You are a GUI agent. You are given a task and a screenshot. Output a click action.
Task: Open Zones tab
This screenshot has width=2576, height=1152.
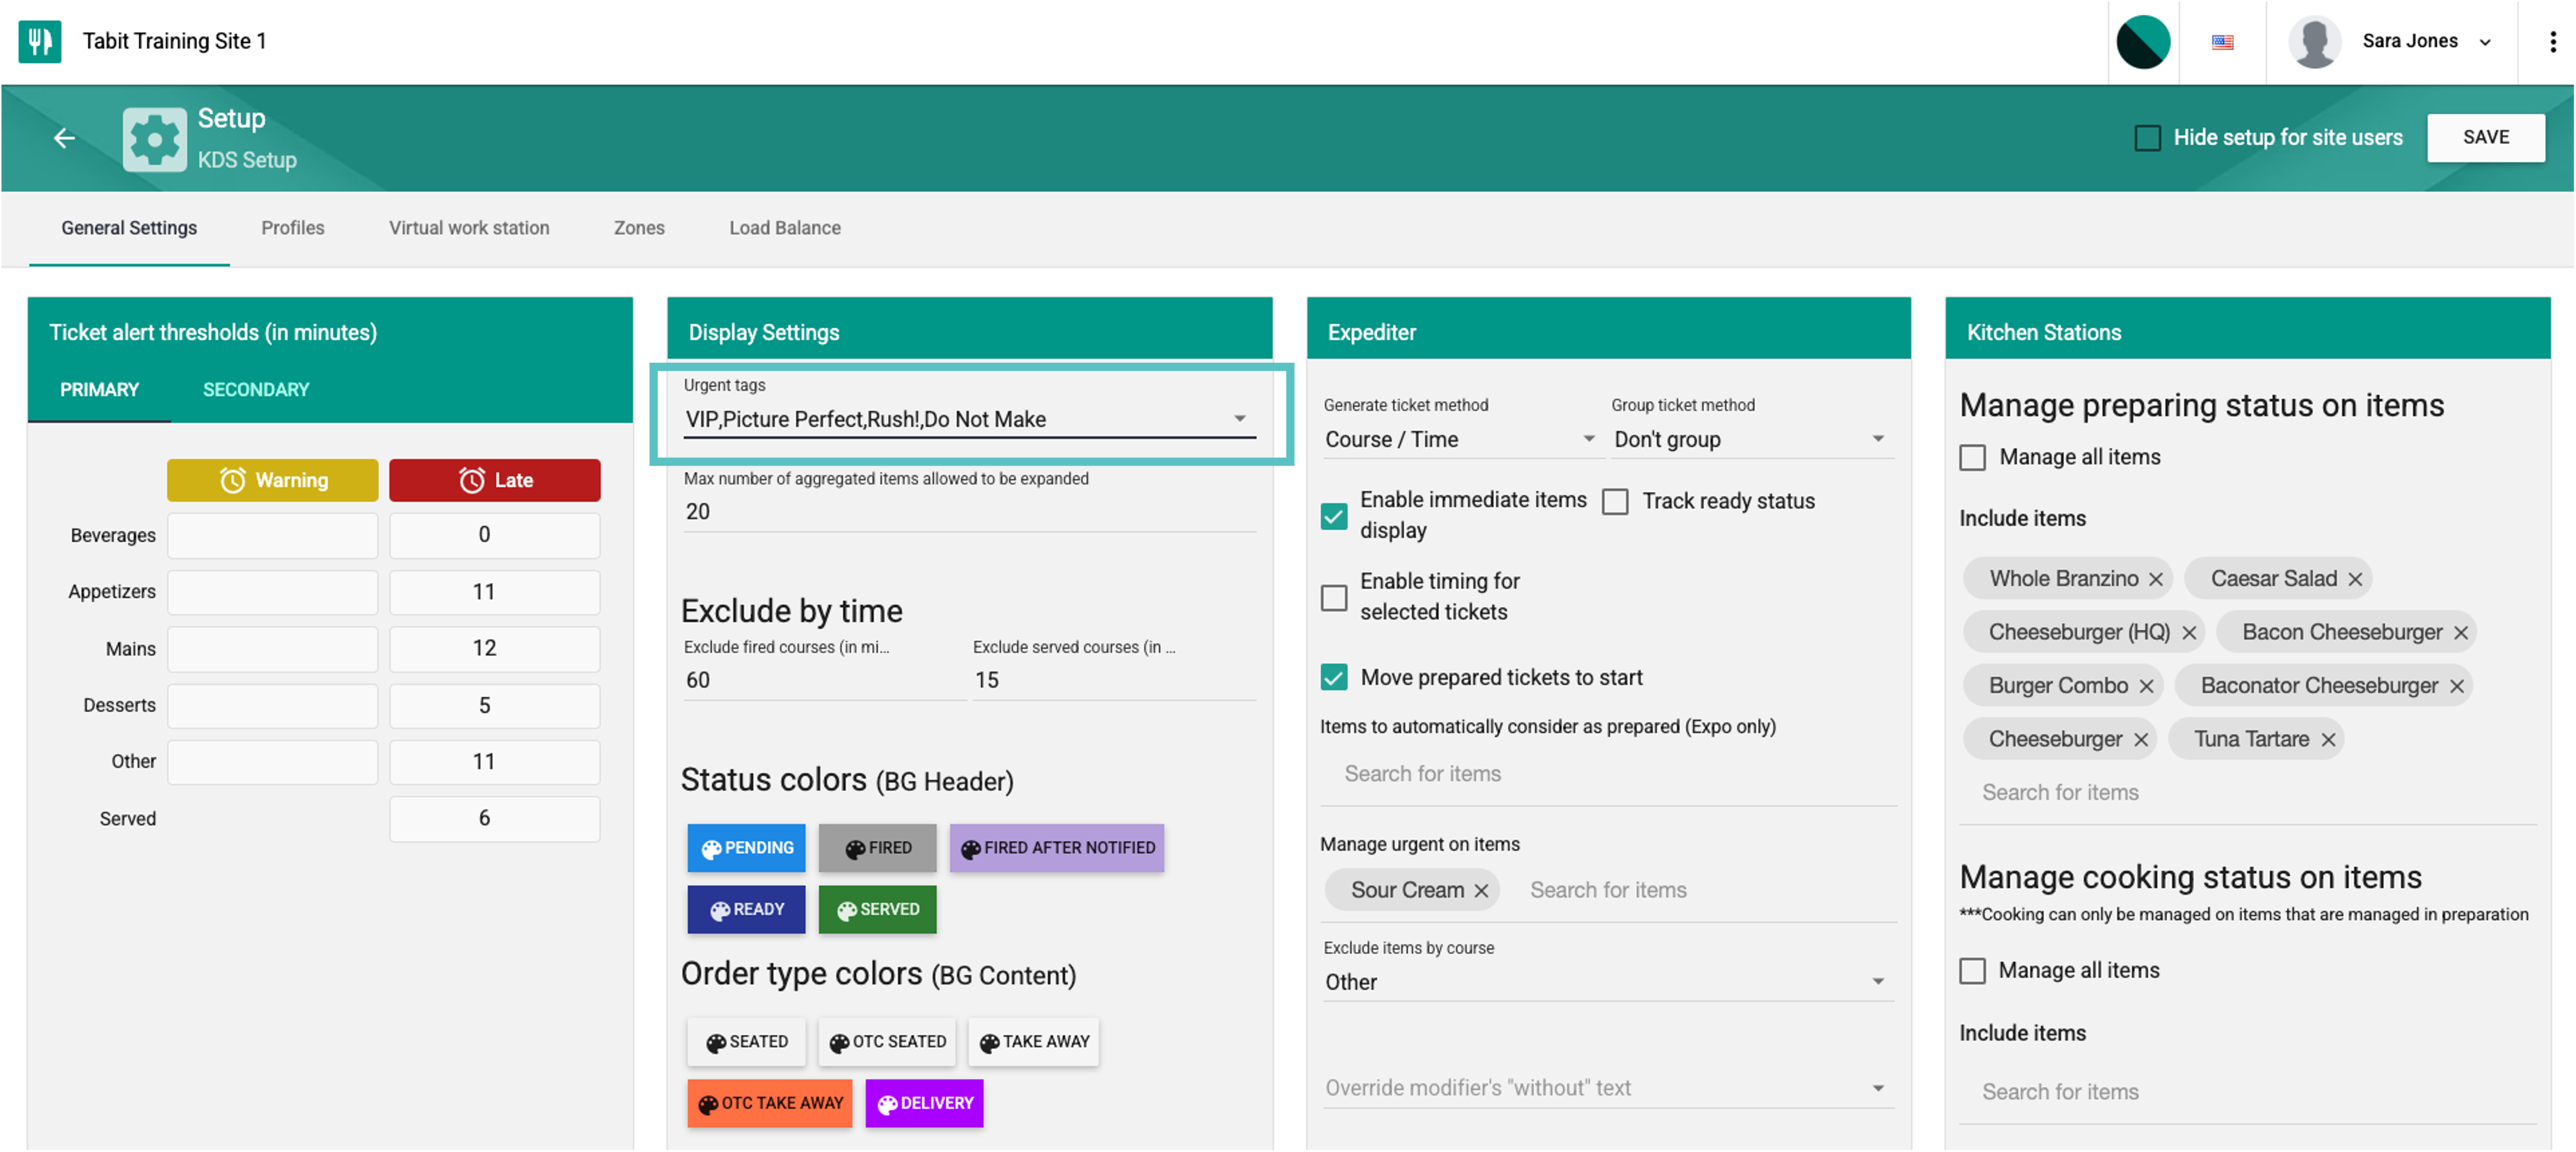(x=639, y=228)
